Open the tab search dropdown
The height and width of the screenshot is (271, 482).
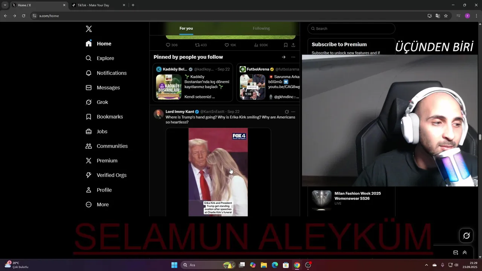(5, 5)
